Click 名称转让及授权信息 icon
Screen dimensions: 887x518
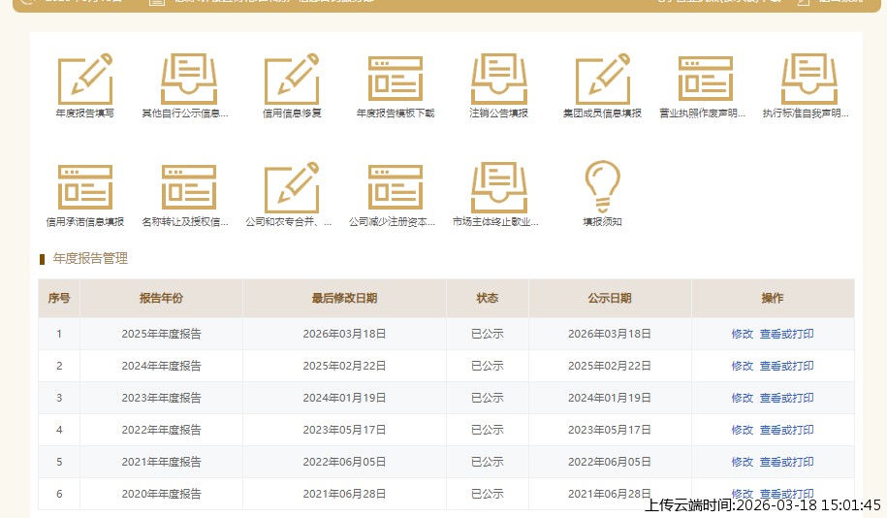(188, 188)
